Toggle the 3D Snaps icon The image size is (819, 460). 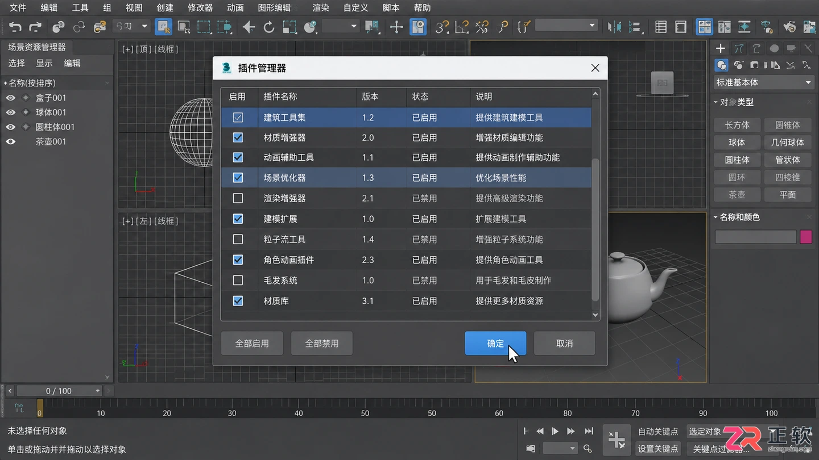pyautogui.click(x=442, y=27)
